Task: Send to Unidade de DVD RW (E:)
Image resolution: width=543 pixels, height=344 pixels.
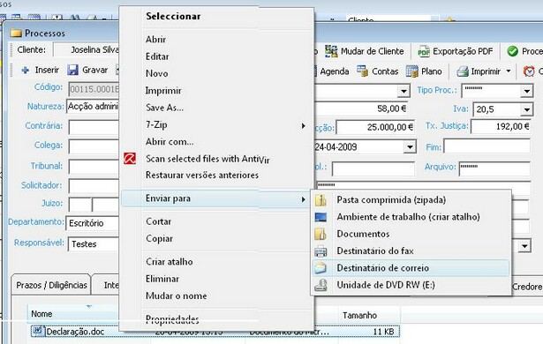Action: 386,285
